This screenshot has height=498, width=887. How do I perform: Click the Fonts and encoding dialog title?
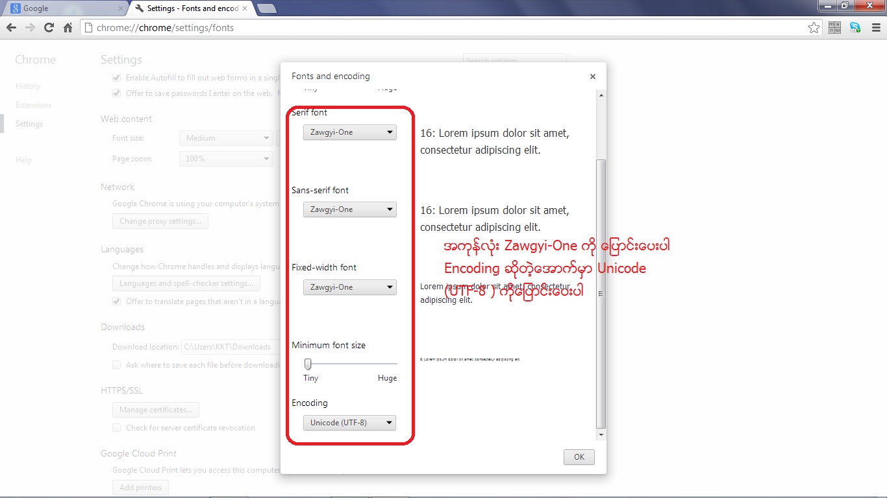pyautogui.click(x=331, y=77)
